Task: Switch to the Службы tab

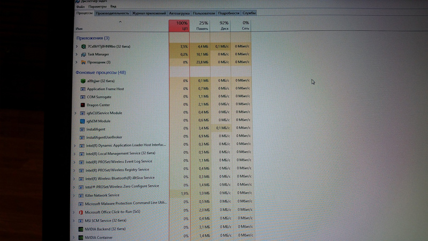Action: [x=249, y=13]
